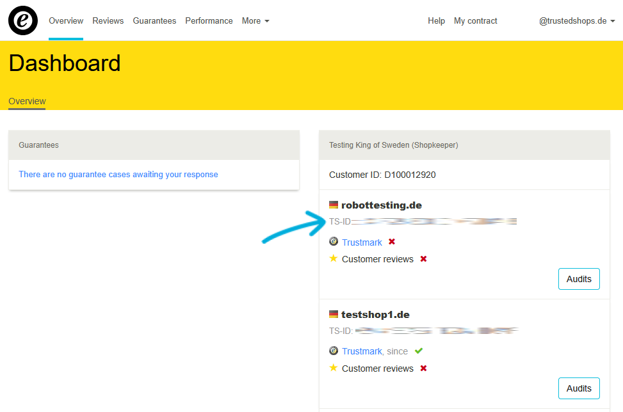Click German flag beside testshop1.de
The image size is (623, 412).
click(333, 315)
